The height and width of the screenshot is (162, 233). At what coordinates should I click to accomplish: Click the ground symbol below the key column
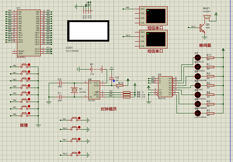pyautogui.click(x=38, y=126)
